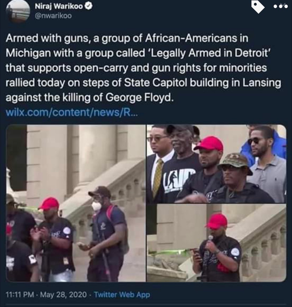The width and height of the screenshot is (292, 307).
Task: Open Niraj Warikoo's profile avatar
Action: coord(18,12)
